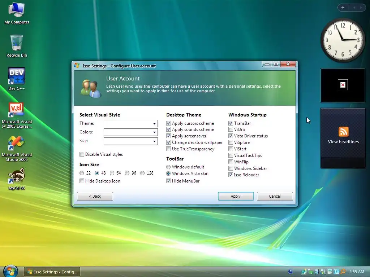Select icon size 64 radio button
370x277 pixels.
point(112,173)
